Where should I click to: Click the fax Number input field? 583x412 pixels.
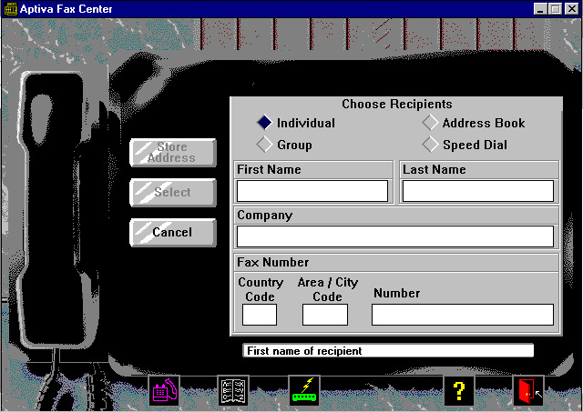[x=462, y=315]
